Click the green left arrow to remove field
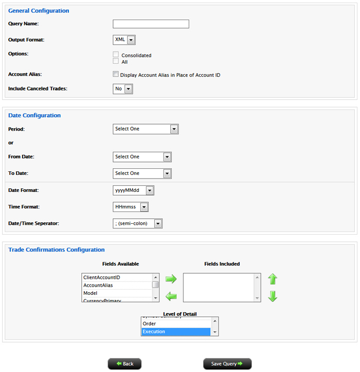Image resolution: width=360 pixels, height=372 pixels. click(x=171, y=296)
